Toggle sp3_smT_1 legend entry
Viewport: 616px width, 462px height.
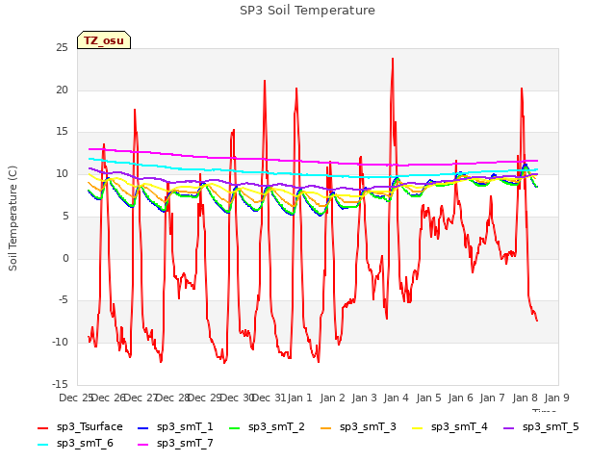(x=175, y=426)
